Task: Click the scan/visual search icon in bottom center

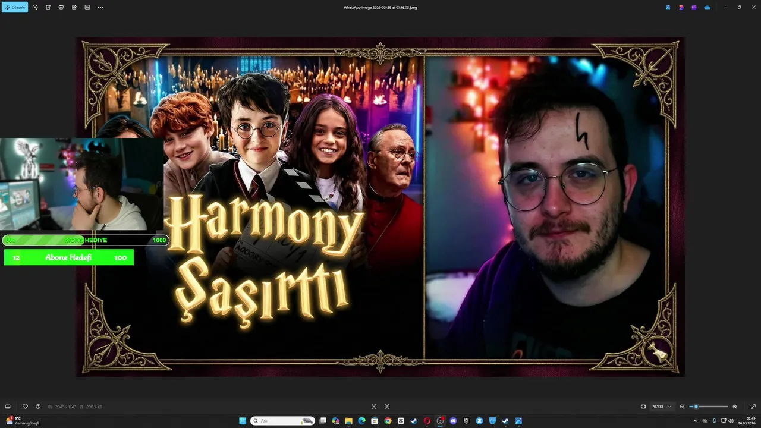Action: pyautogui.click(x=387, y=407)
